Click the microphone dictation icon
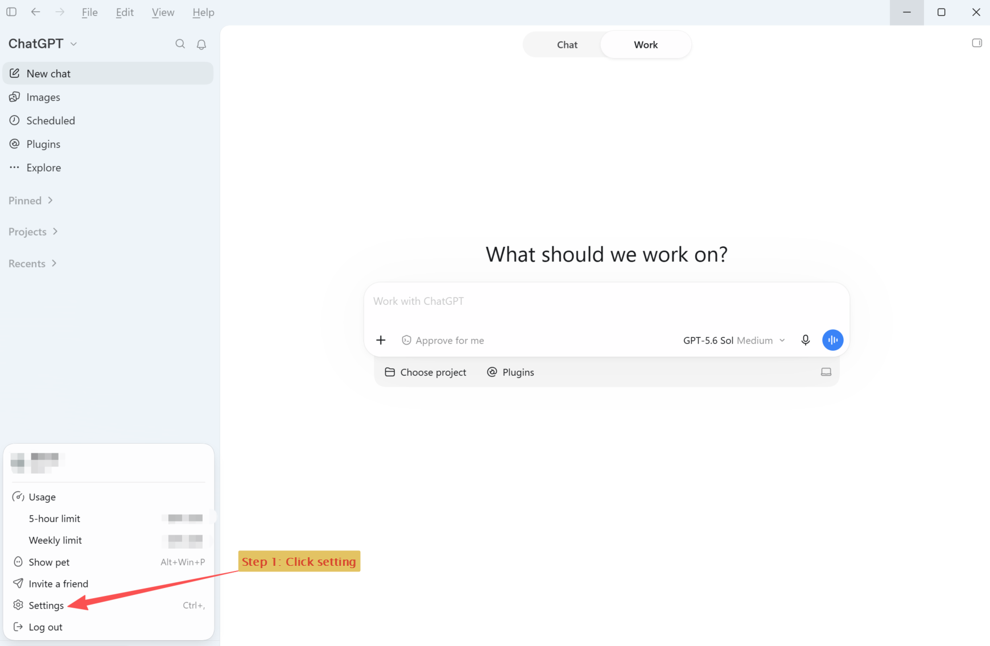The image size is (990, 646). (x=805, y=340)
